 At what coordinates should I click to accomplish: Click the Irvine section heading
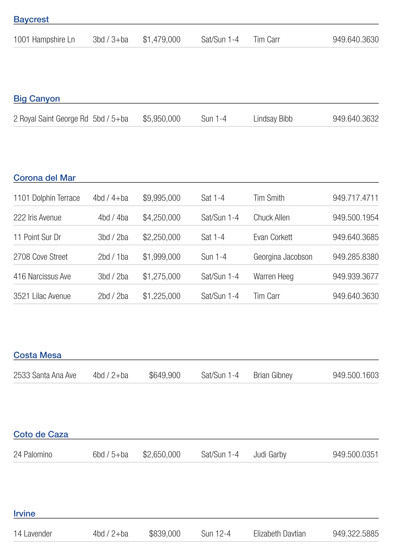(24, 514)
